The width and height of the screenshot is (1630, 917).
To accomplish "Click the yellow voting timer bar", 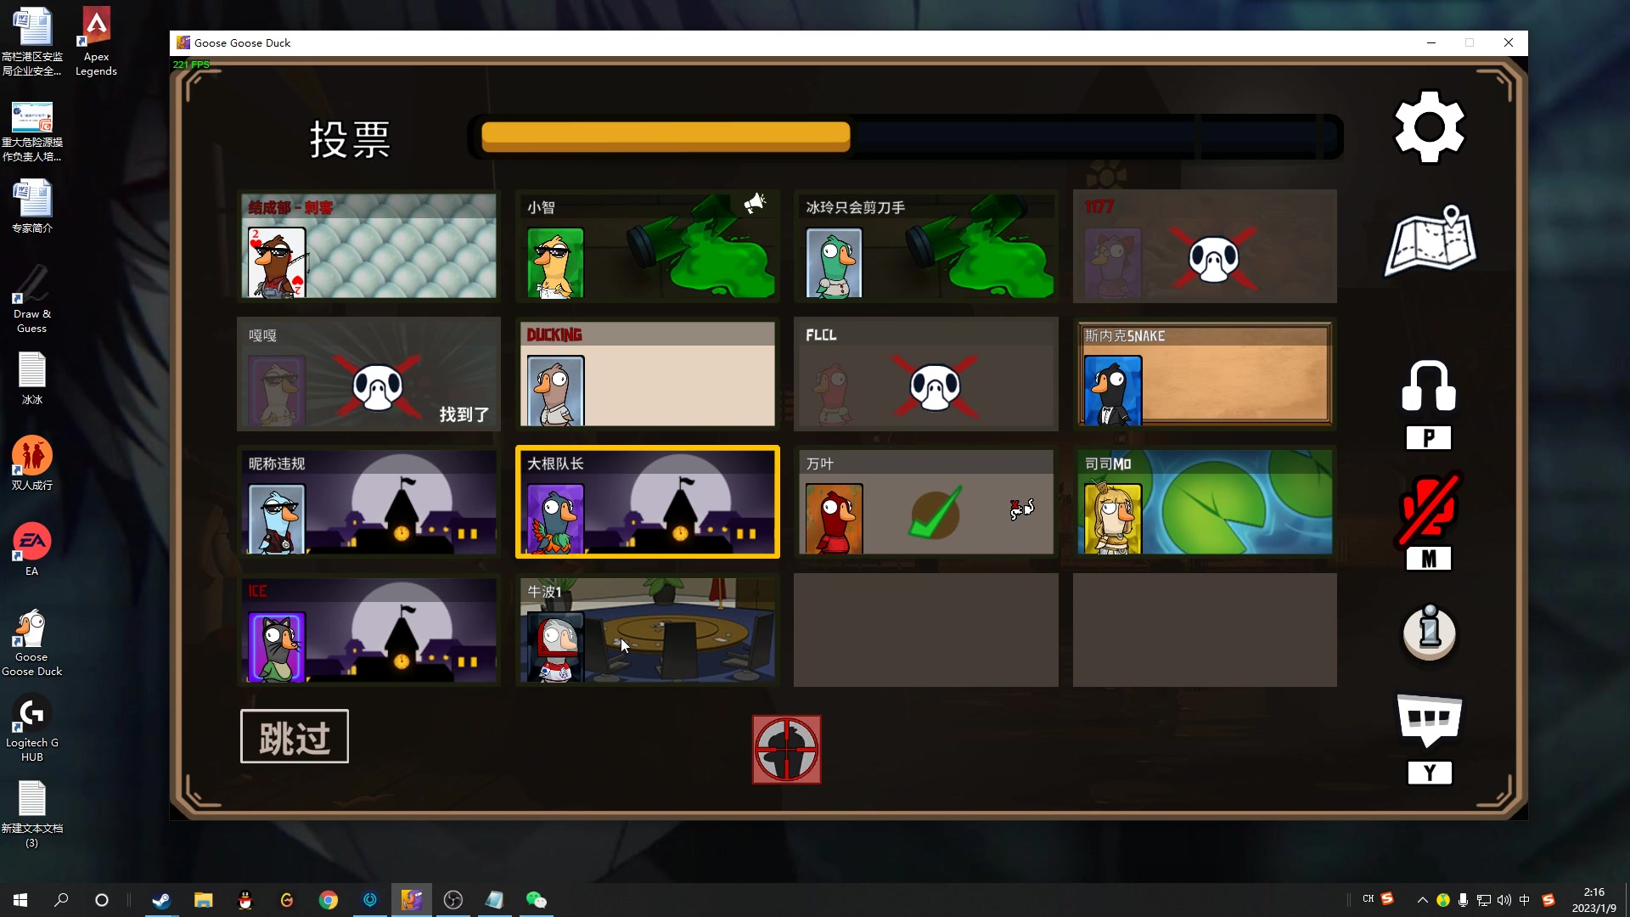I will (666, 137).
